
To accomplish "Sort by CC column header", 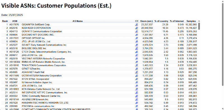I will tap(137, 21).
